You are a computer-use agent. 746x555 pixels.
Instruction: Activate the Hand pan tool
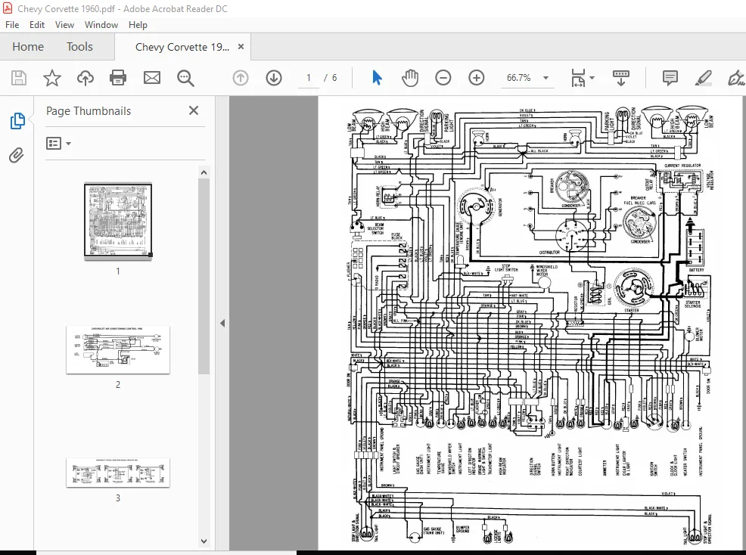pos(409,78)
